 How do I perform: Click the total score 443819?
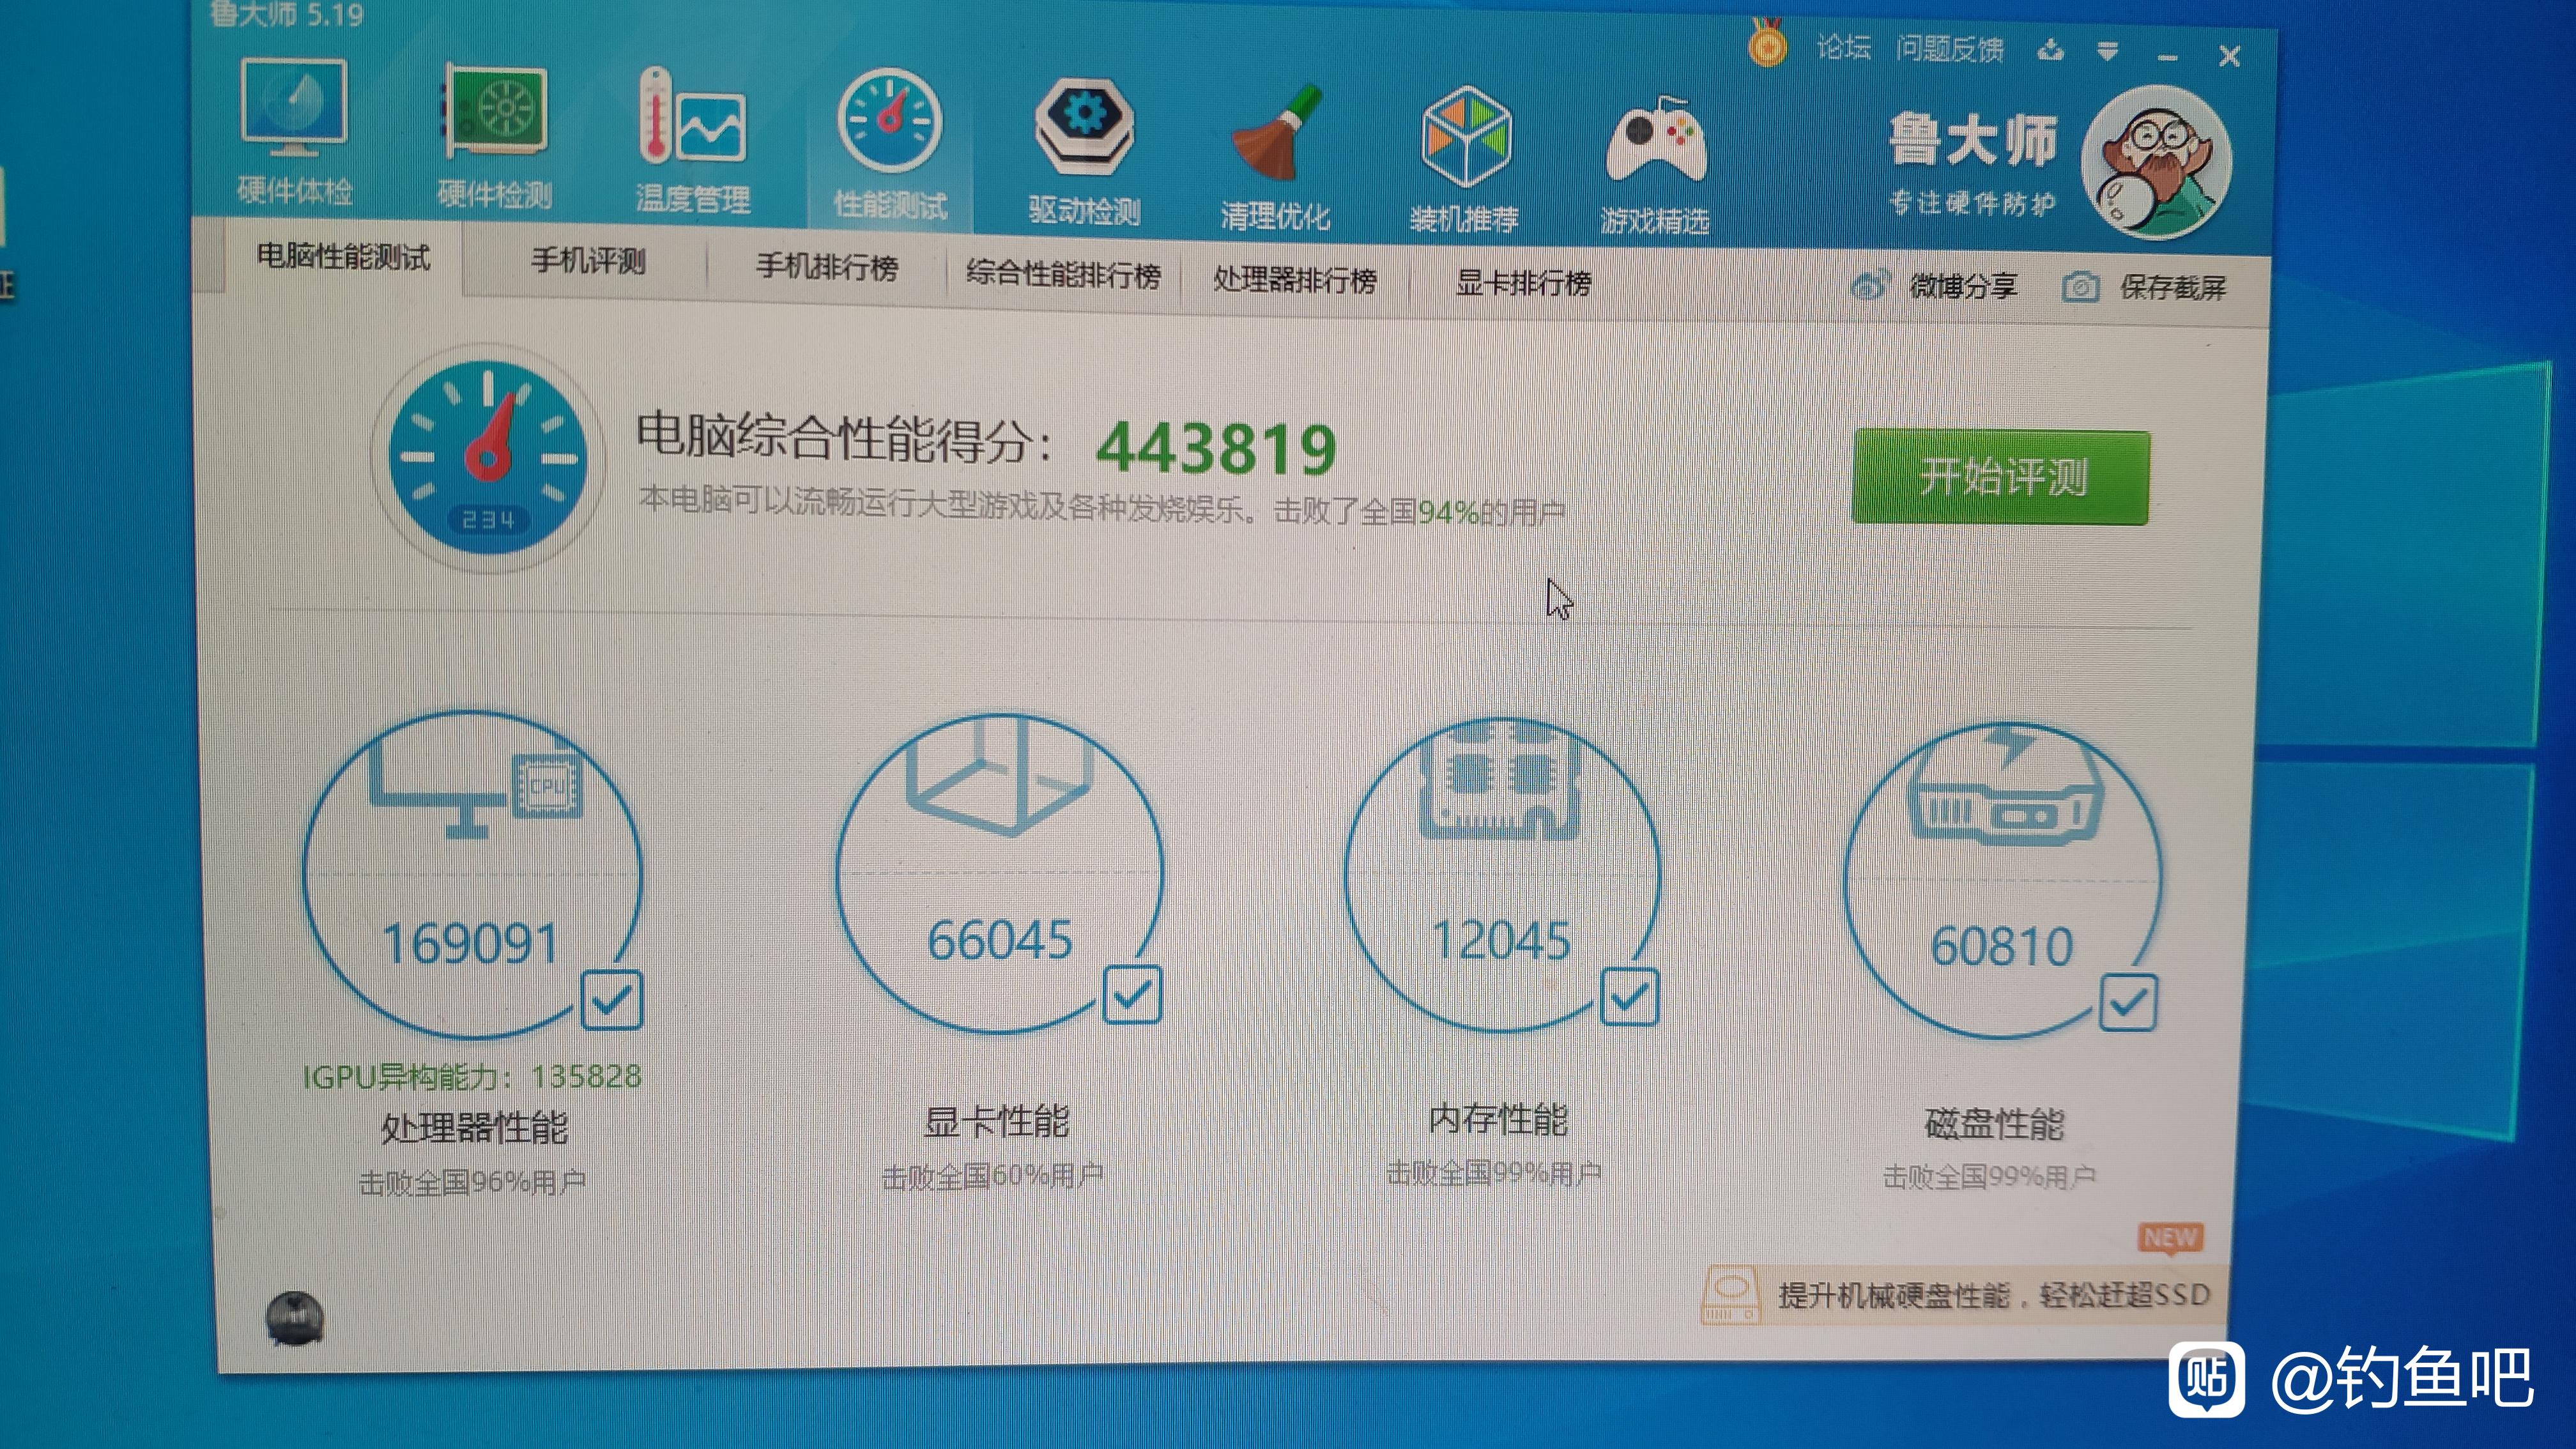coord(1216,449)
